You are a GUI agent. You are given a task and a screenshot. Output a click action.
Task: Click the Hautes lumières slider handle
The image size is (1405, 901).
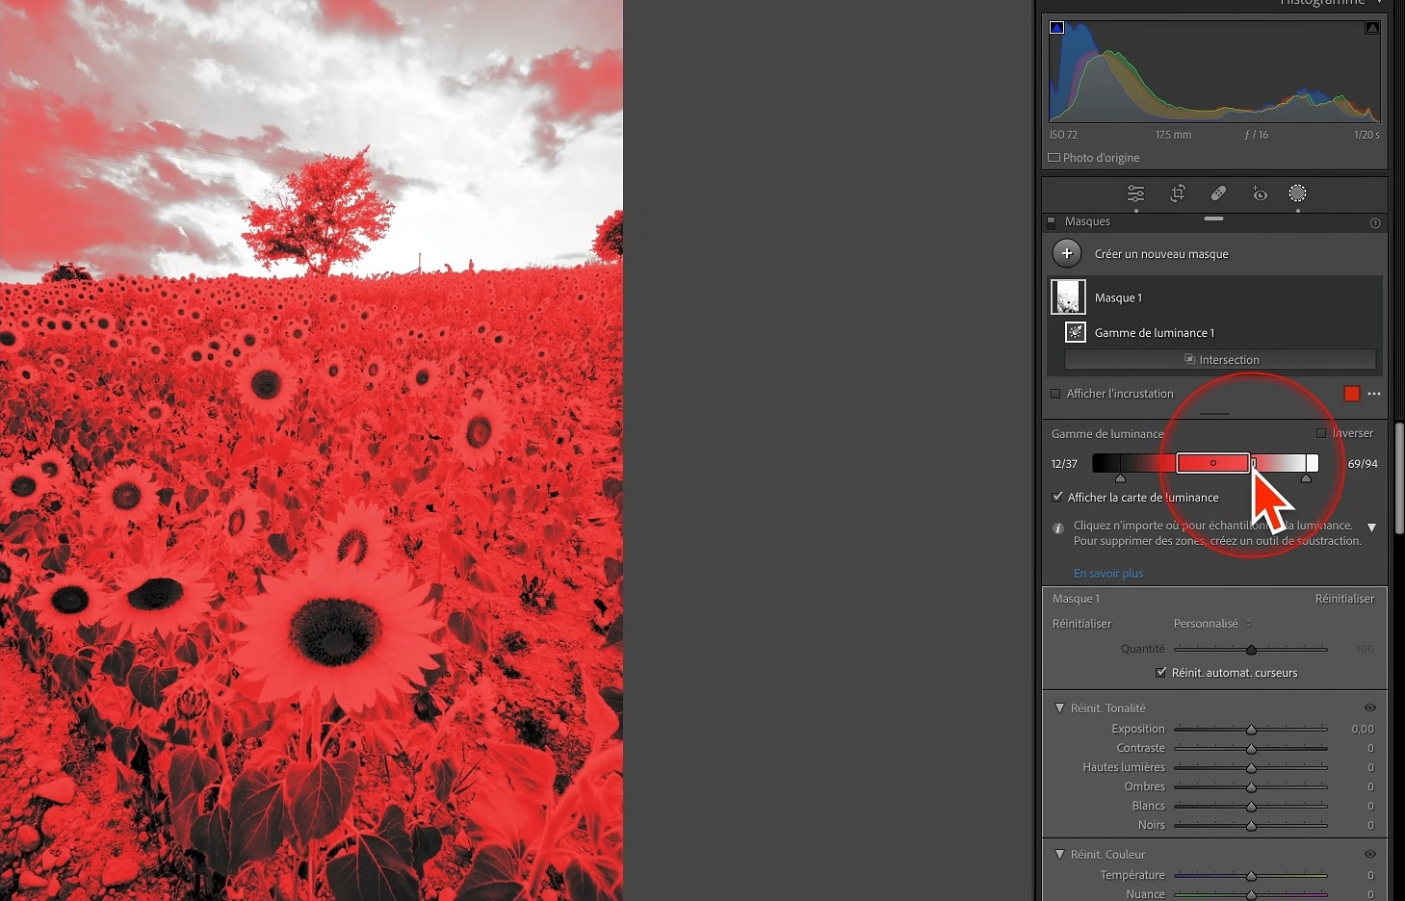(x=1251, y=768)
